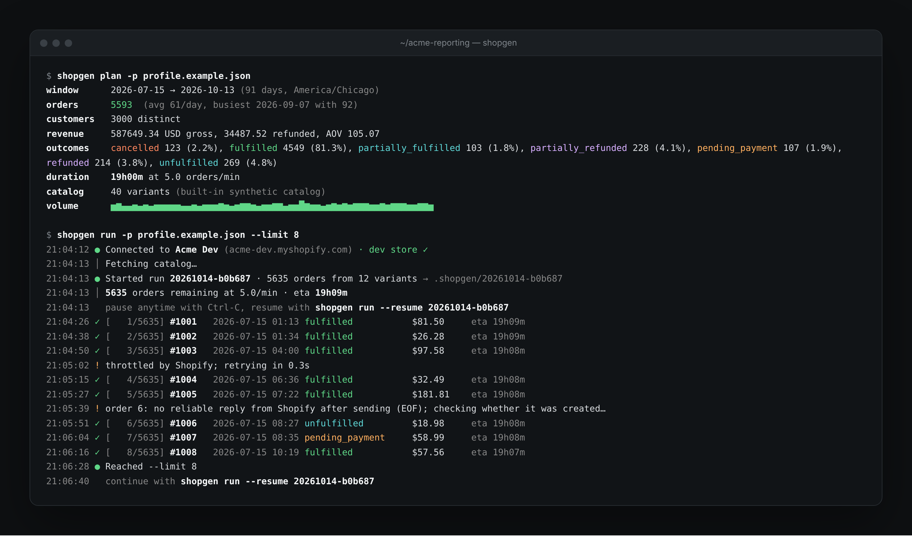Image resolution: width=912 pixels, height=536 pixels.
Task: Click the '40 variants' catalog value
Action: (140, 192)
